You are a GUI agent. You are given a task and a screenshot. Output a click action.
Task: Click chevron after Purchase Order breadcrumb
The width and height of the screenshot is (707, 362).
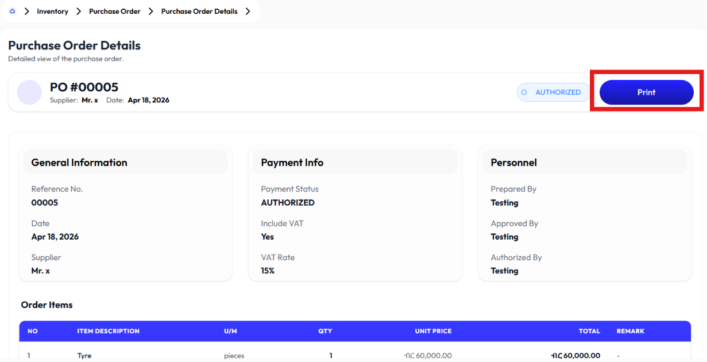click(151, 11)
